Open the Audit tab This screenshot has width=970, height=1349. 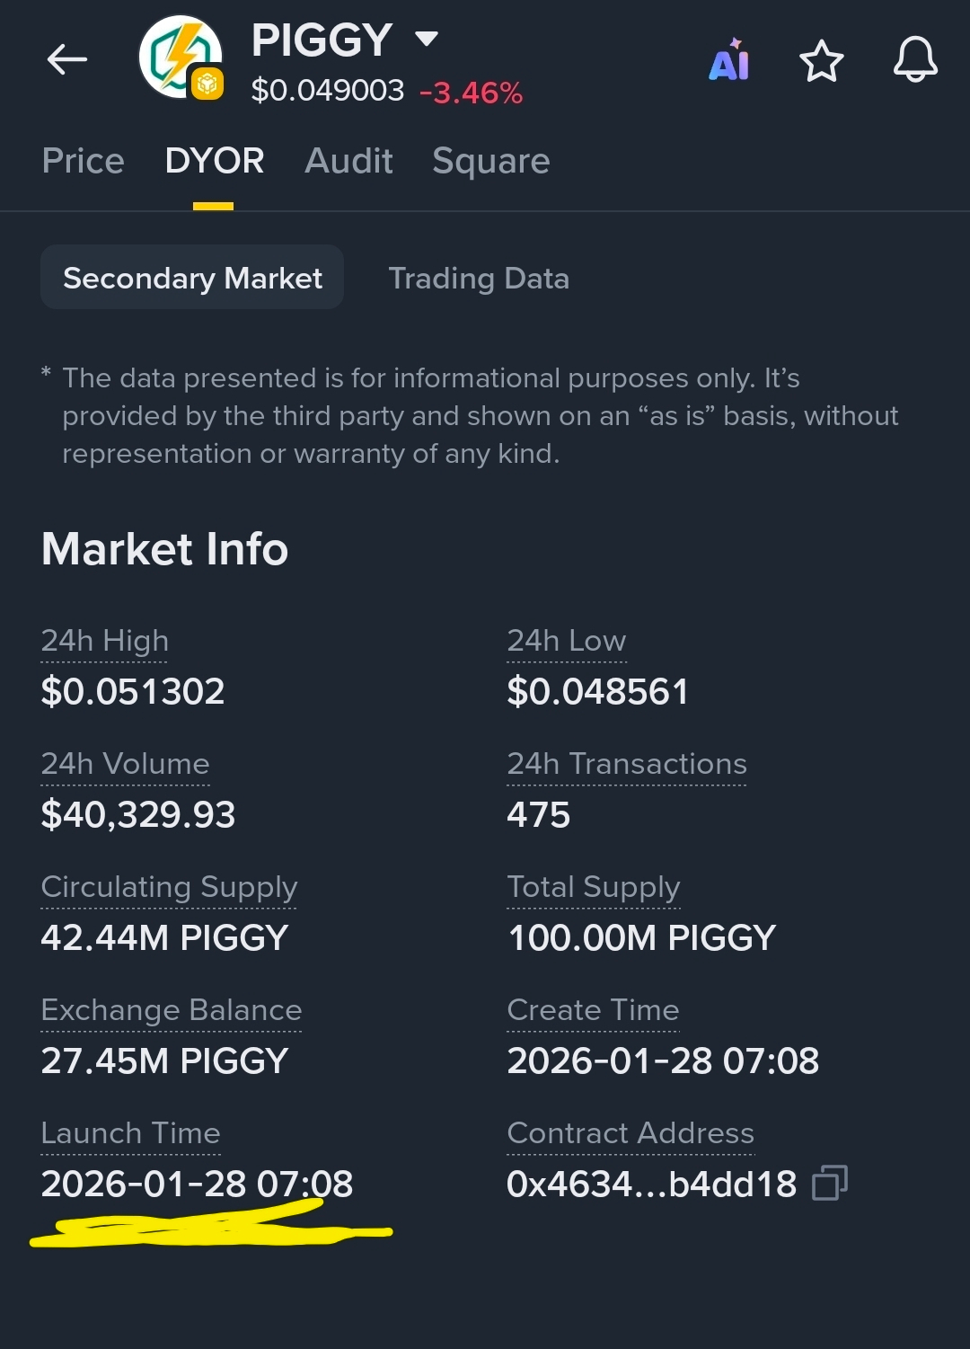(348, 161)
